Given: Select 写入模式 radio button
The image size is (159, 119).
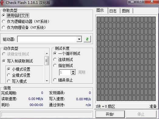Looking at the screenshot, I should point(17,81).
